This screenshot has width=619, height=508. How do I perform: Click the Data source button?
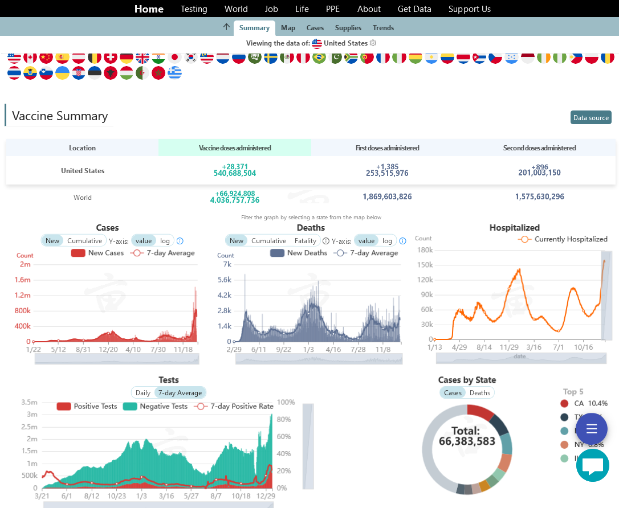(591, 117)
